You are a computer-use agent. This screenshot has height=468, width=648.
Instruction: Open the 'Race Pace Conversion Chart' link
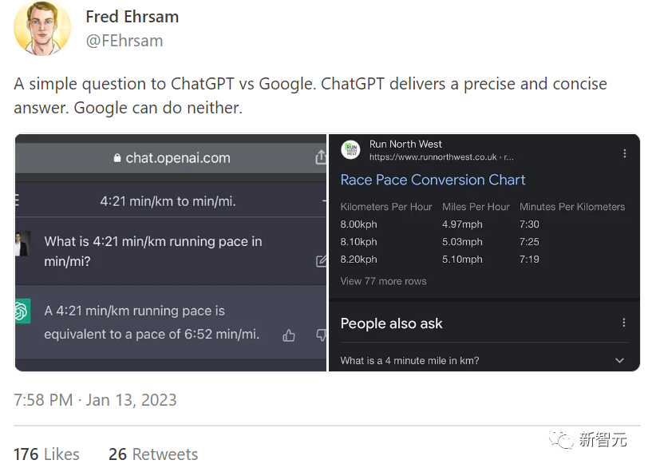pos(433,180)
